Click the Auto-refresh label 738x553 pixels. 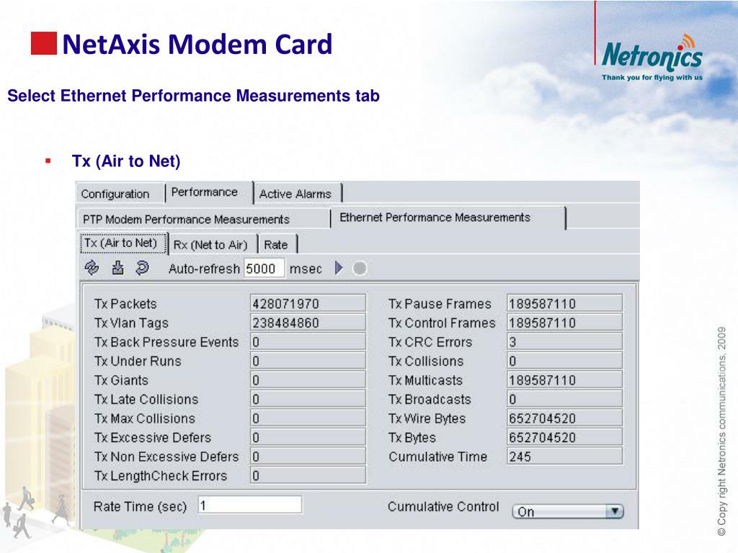click(x=204, y=269)
